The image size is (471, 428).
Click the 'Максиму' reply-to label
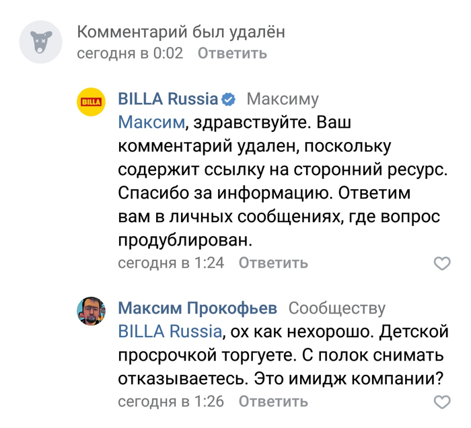pos(283,100)
